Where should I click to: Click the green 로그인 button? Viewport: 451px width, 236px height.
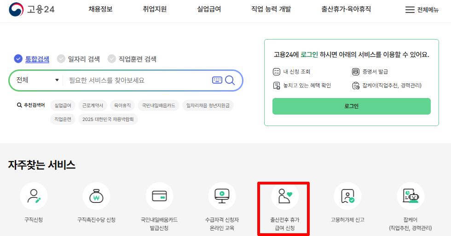[x=352, y=106]
